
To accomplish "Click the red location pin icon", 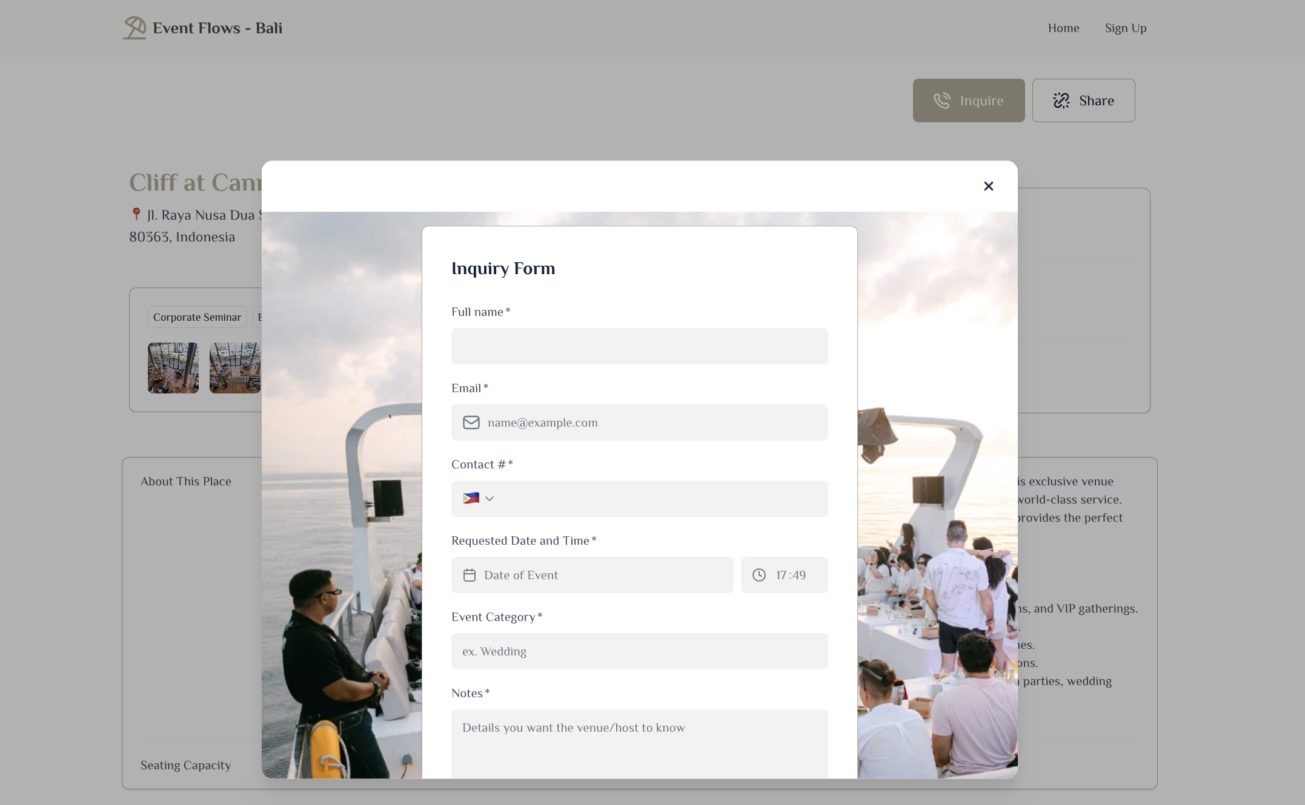I will click(x=136, y=214).
